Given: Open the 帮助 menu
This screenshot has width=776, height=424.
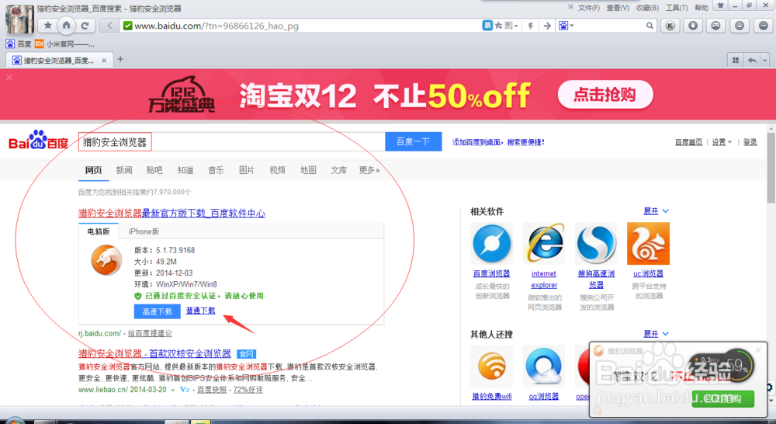Looking at the screenshot, I should [702, 8].
